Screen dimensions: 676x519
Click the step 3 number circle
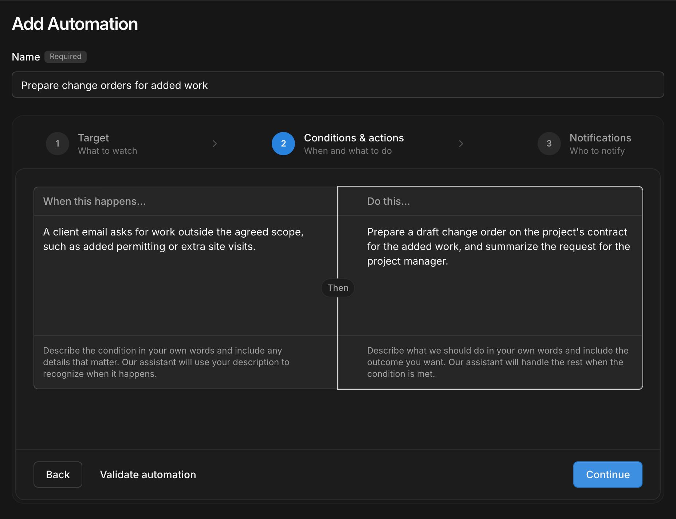click(x=549, y=144)
